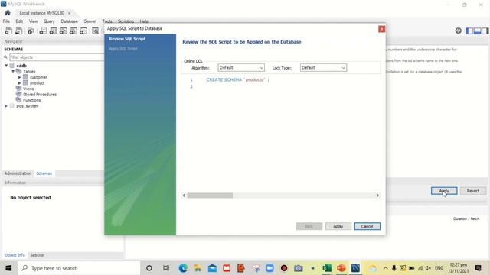The width and height of the screenshot is (490, 275).
Task: Select Local instance MySQL80 tab
Action: [x=42, y=13]
